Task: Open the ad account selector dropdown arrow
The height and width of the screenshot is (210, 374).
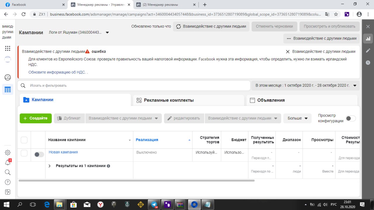Action: [107, 32]
